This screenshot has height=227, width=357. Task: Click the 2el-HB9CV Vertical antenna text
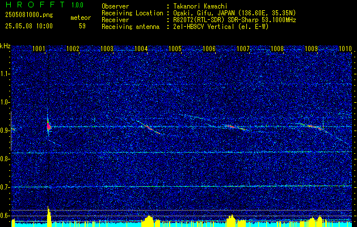[221, 27]
